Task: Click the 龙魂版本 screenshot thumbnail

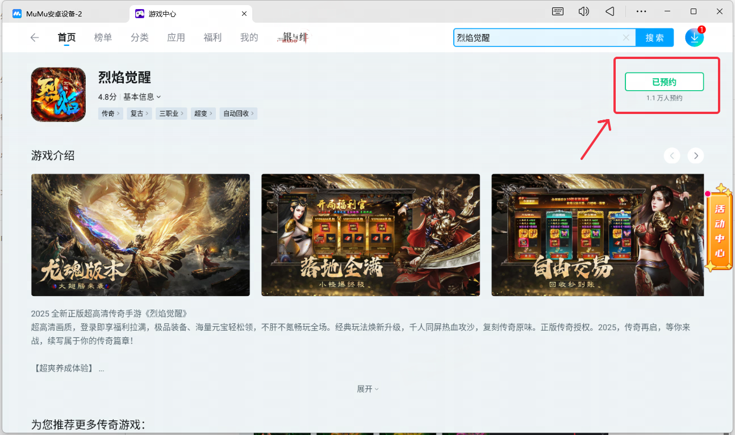Action: tap(140, 235)
